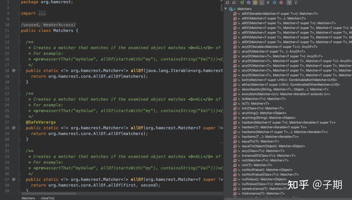Select closeTo() in the bottom breadcrumb
The height and width of the screenshot is (200, 352).
(48, 198)
